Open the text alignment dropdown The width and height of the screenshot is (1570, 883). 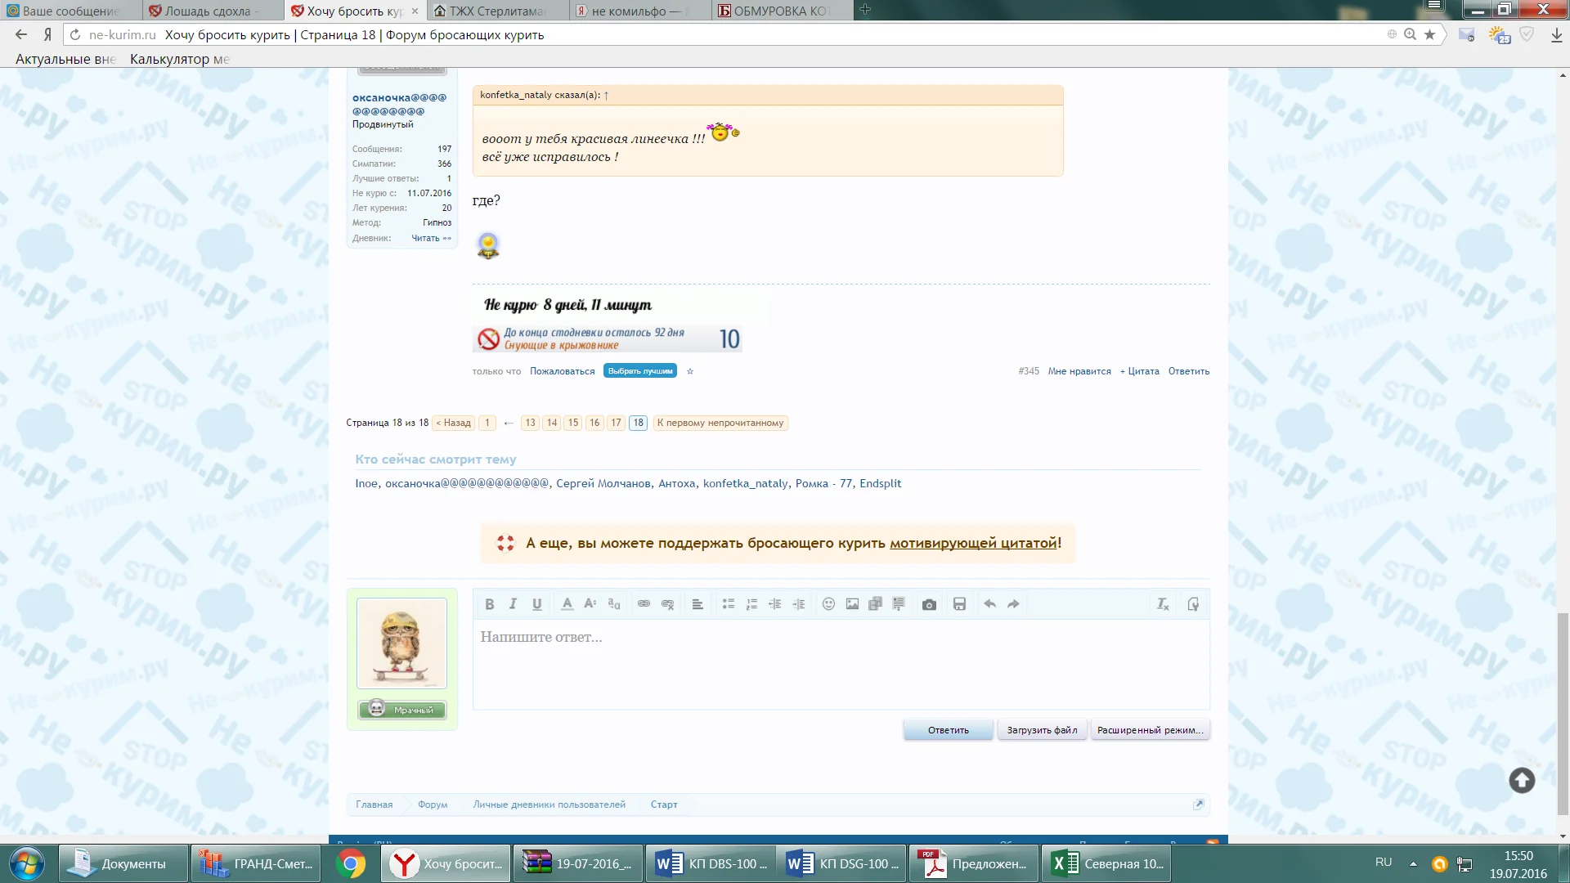click(698, 604)
